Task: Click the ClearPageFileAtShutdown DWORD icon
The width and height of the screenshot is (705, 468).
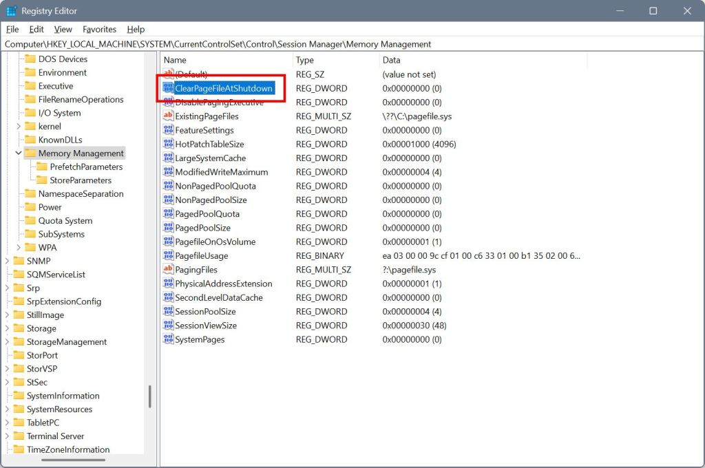Action: 168,88
